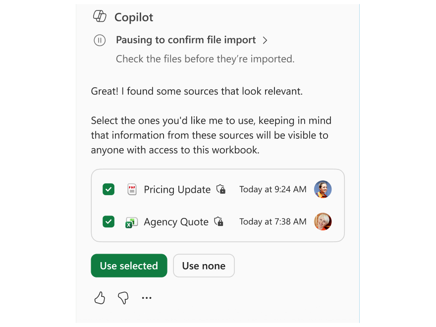
Task: Click the Copilot logo icon
Action: pyautogui.click(x=99, y=16)
